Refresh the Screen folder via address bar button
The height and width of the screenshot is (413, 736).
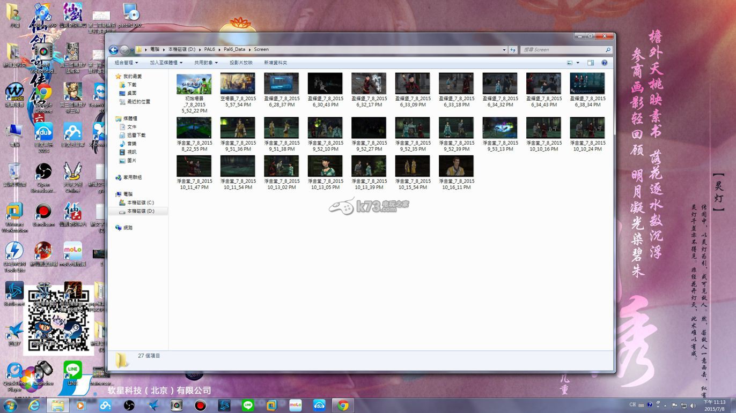tap(513, 49)
